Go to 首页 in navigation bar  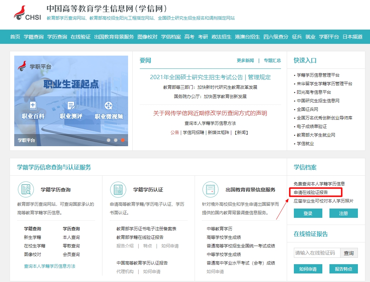tap(15, 37)
